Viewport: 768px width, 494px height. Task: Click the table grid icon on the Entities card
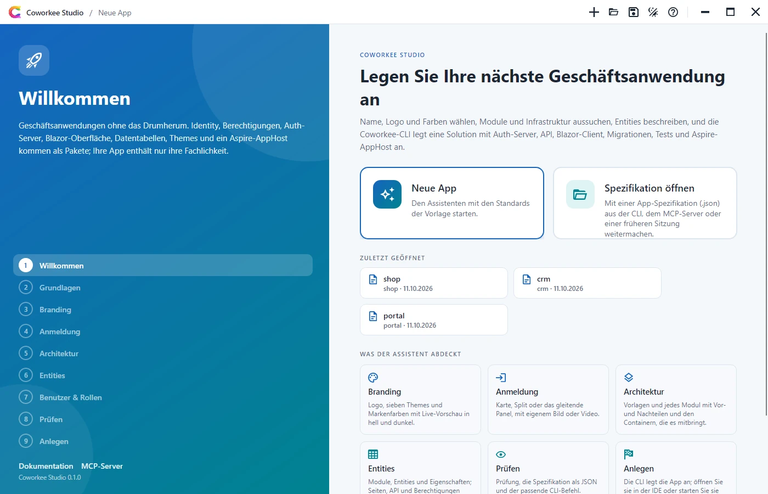click(373, 454)
